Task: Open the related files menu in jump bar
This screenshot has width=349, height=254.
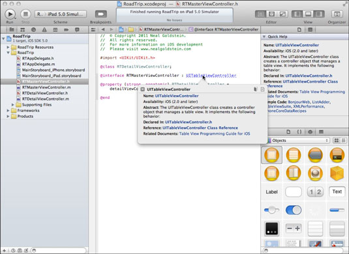Action: pyautogui.click(x=93, y=29)
